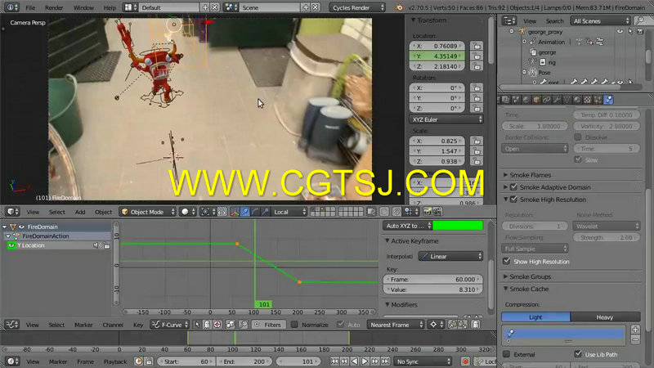Select the translate manipulator arrow icon
Image resolution: width=654 pixels, height=368 pixels.
(x=245, y=212)
